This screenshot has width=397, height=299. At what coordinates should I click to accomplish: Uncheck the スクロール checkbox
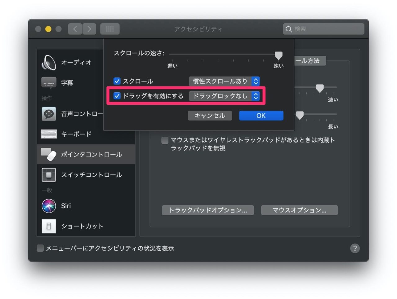point(117,81)
